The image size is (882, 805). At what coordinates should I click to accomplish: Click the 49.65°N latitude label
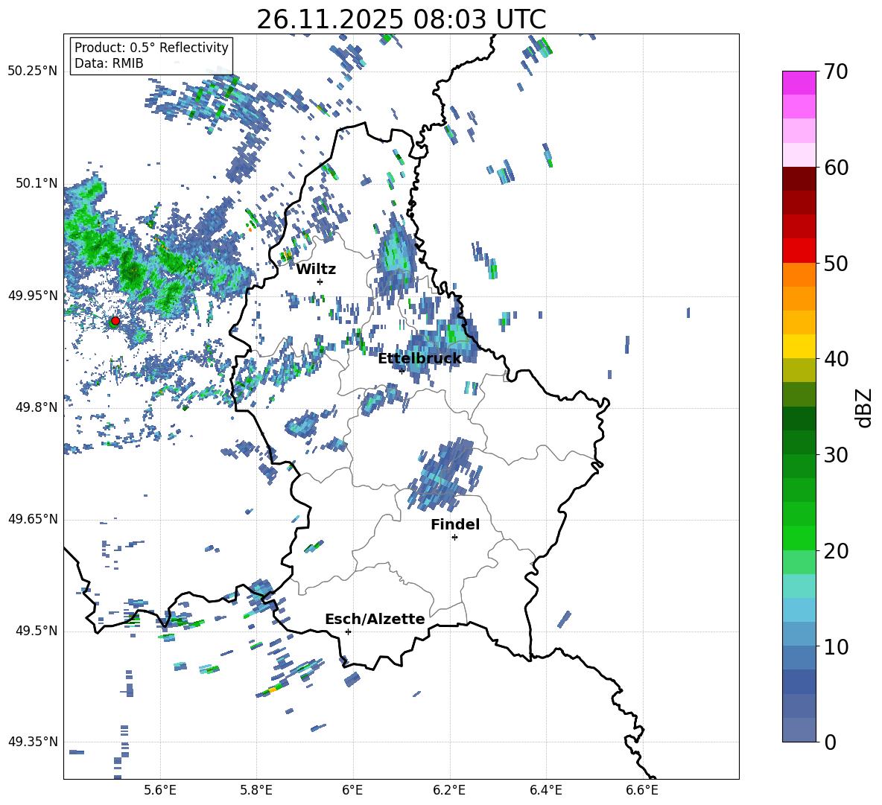33,519
